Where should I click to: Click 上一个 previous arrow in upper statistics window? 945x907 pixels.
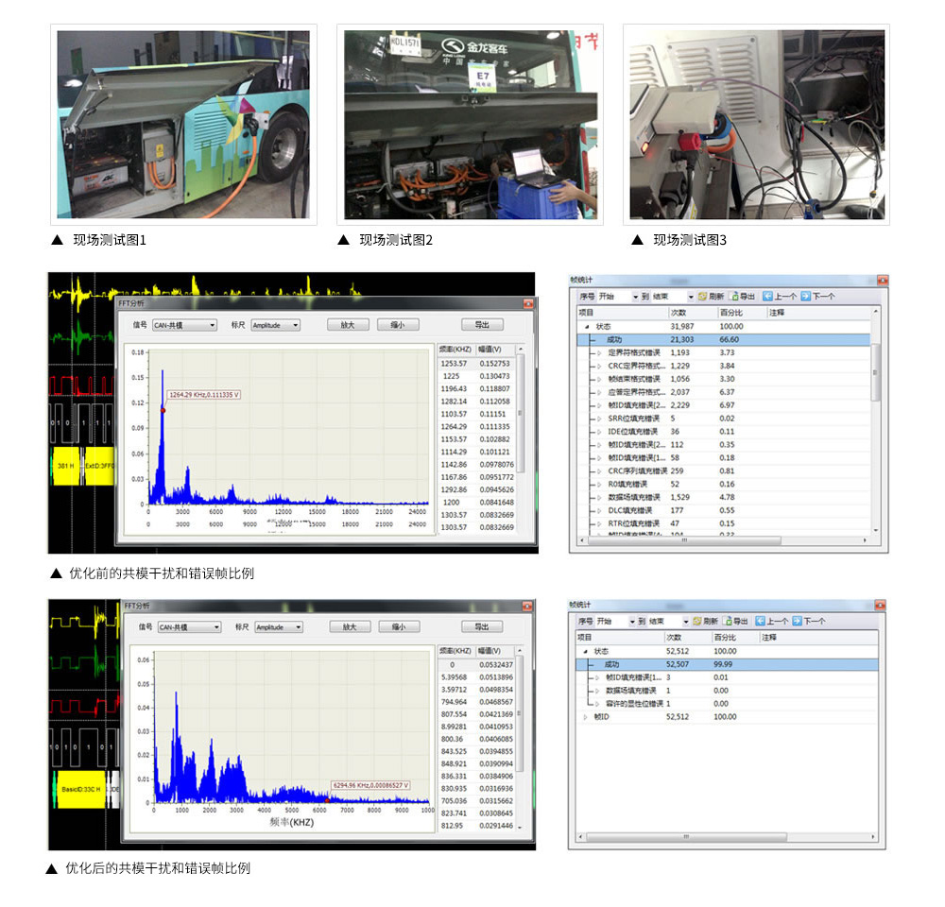768,296
